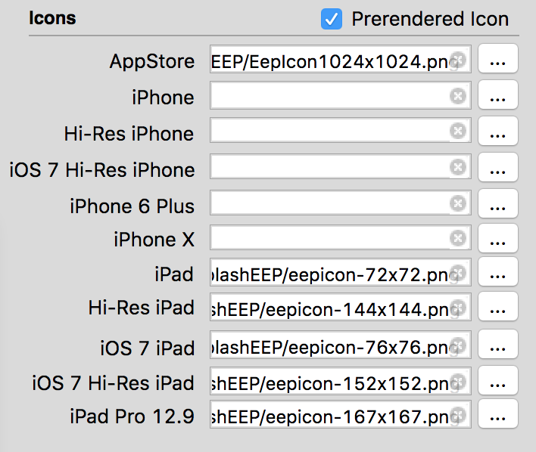Clear the iOS 7 iPad icon path
536x452 pixels.
(457, 346)
